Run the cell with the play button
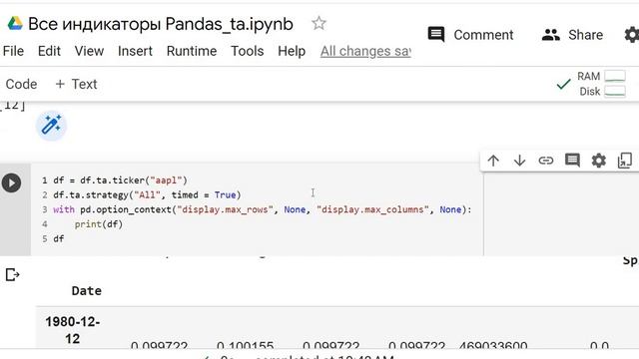639x359 pixels. [11, 182]
